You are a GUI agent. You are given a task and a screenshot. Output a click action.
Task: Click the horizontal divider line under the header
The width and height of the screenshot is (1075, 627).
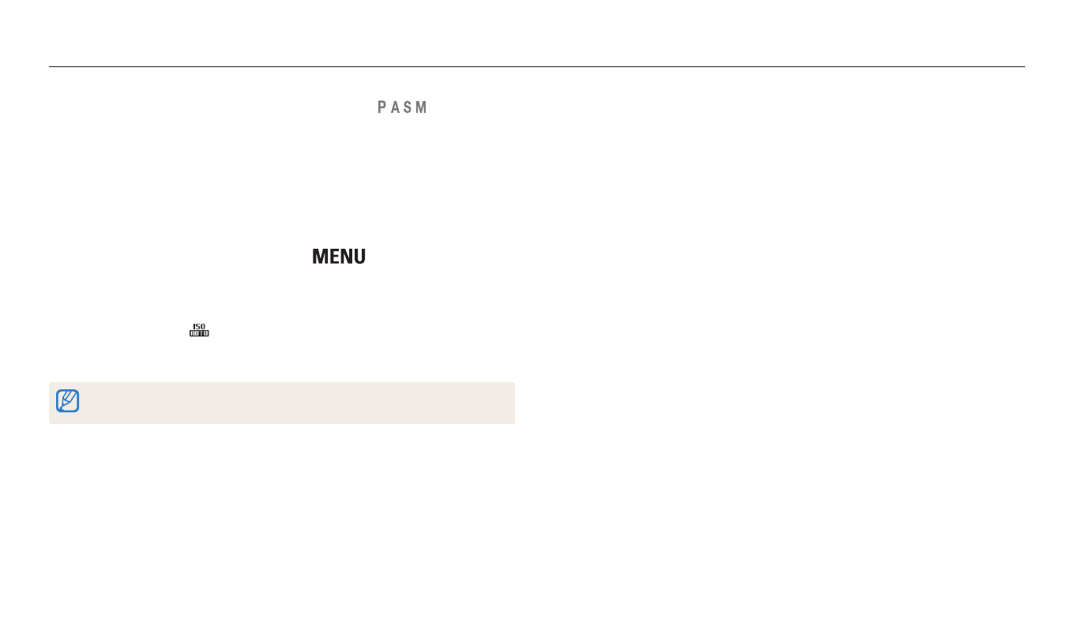(x=537, y=67)
